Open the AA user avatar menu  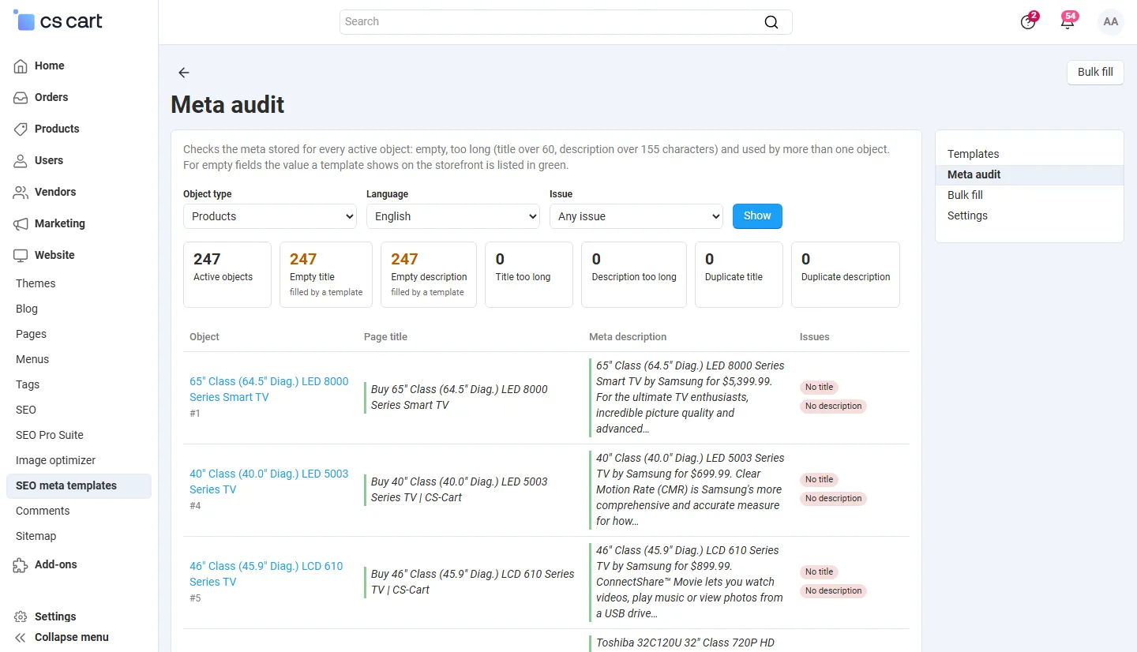pos(1111,21)
